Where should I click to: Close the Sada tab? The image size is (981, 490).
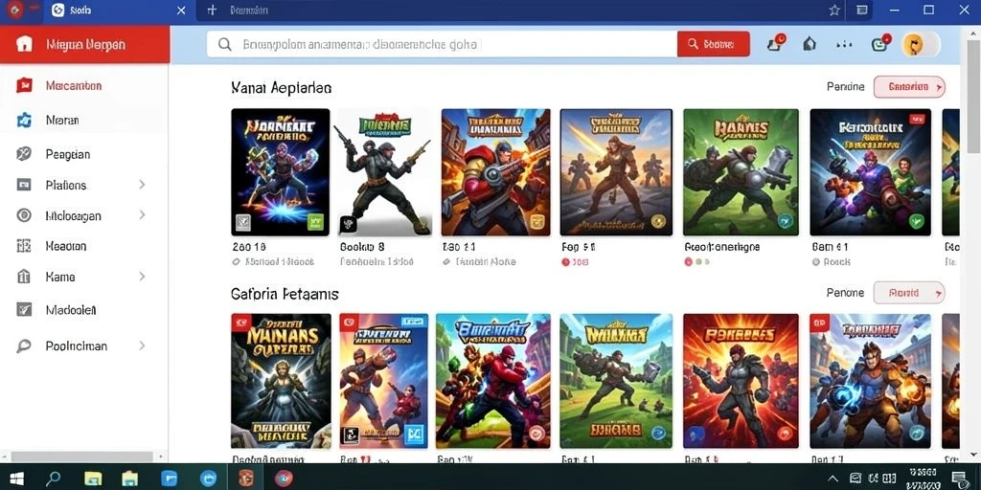(181, 10)
